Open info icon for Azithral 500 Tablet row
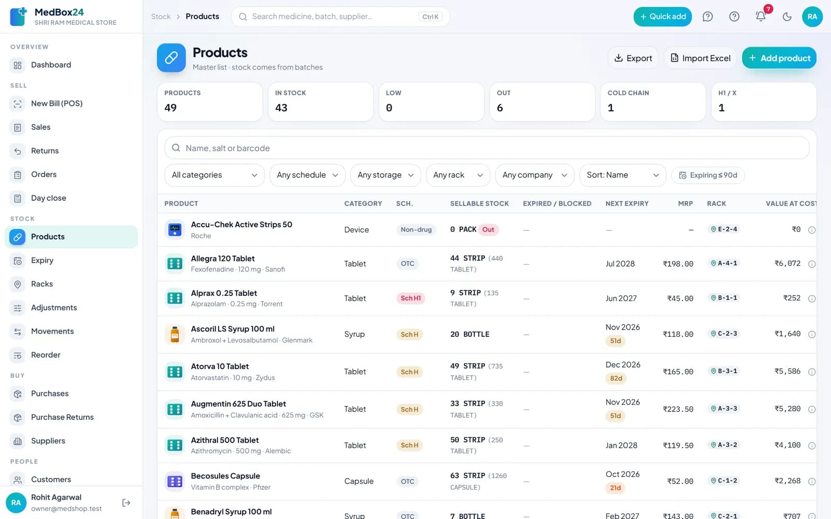 [812, 445]
